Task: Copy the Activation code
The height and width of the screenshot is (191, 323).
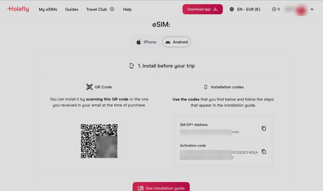Action: [x=264, y=152]
